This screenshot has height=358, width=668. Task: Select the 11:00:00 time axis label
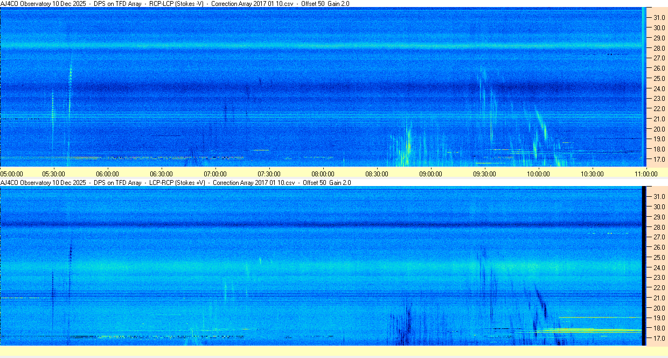pyautogui.click(x=646, y=174)
